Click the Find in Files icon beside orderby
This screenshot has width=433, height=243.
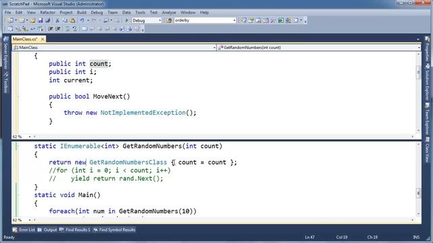(x=169, y=20)
